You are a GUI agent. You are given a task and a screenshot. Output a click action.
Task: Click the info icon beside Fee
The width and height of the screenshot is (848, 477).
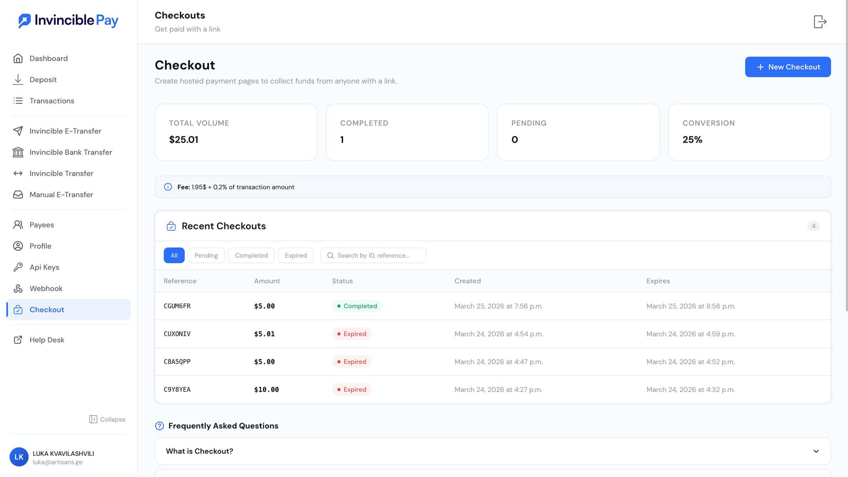(168, 187)
